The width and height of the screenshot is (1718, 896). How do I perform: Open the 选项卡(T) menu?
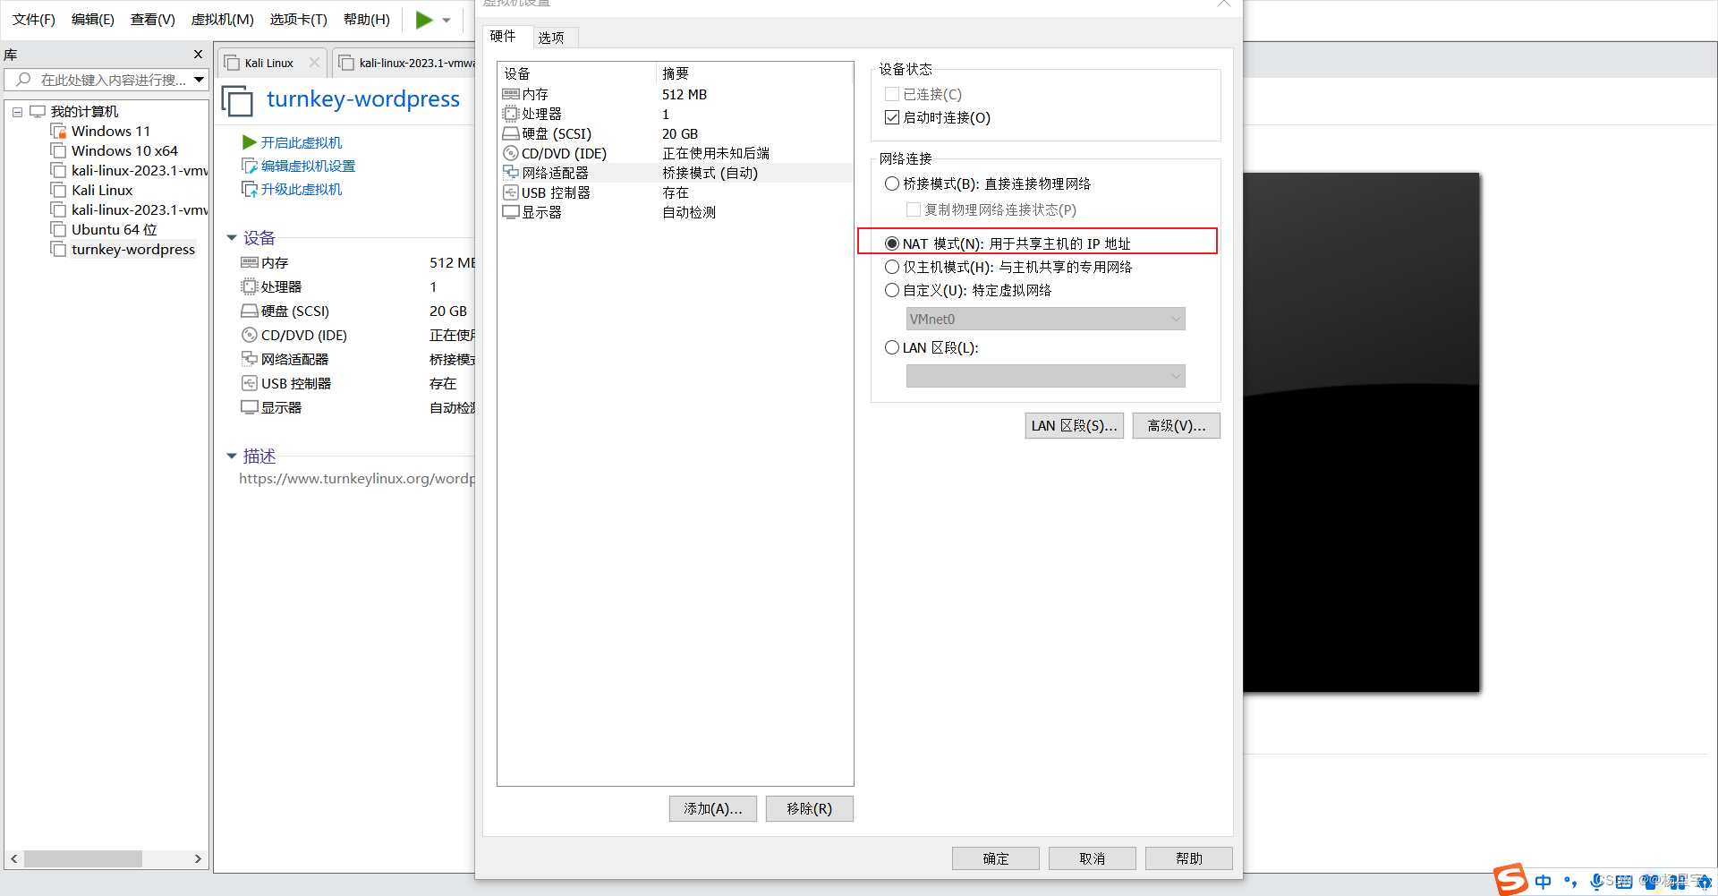[x=299, y=19]
